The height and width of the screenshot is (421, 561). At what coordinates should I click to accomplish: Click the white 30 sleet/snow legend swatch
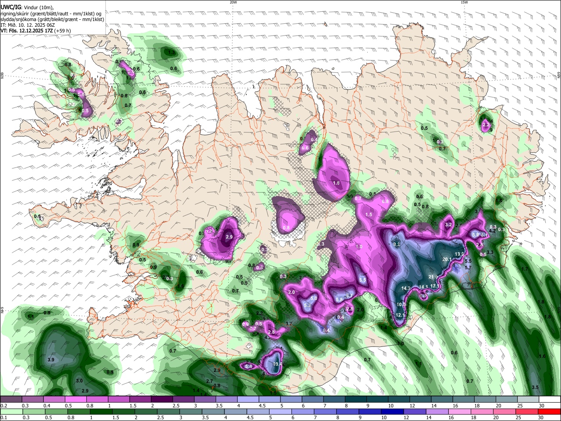point(550,400)
